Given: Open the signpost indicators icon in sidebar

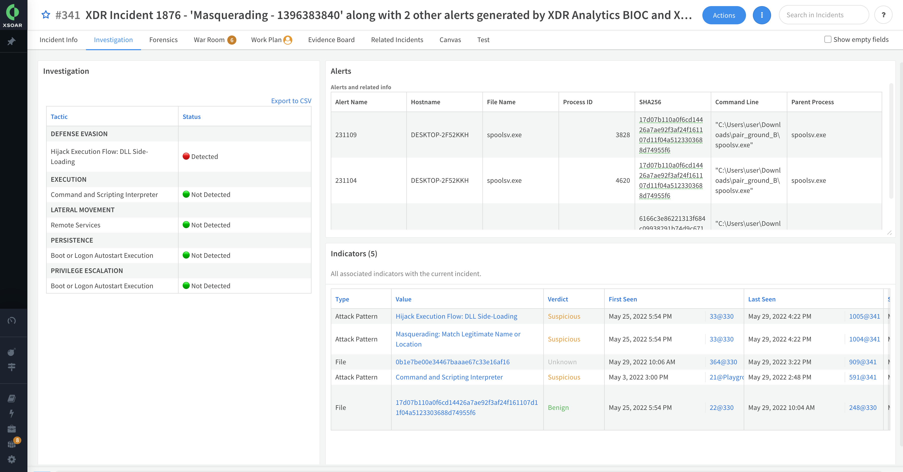Looking at the screenshot, I should (12, 367).
